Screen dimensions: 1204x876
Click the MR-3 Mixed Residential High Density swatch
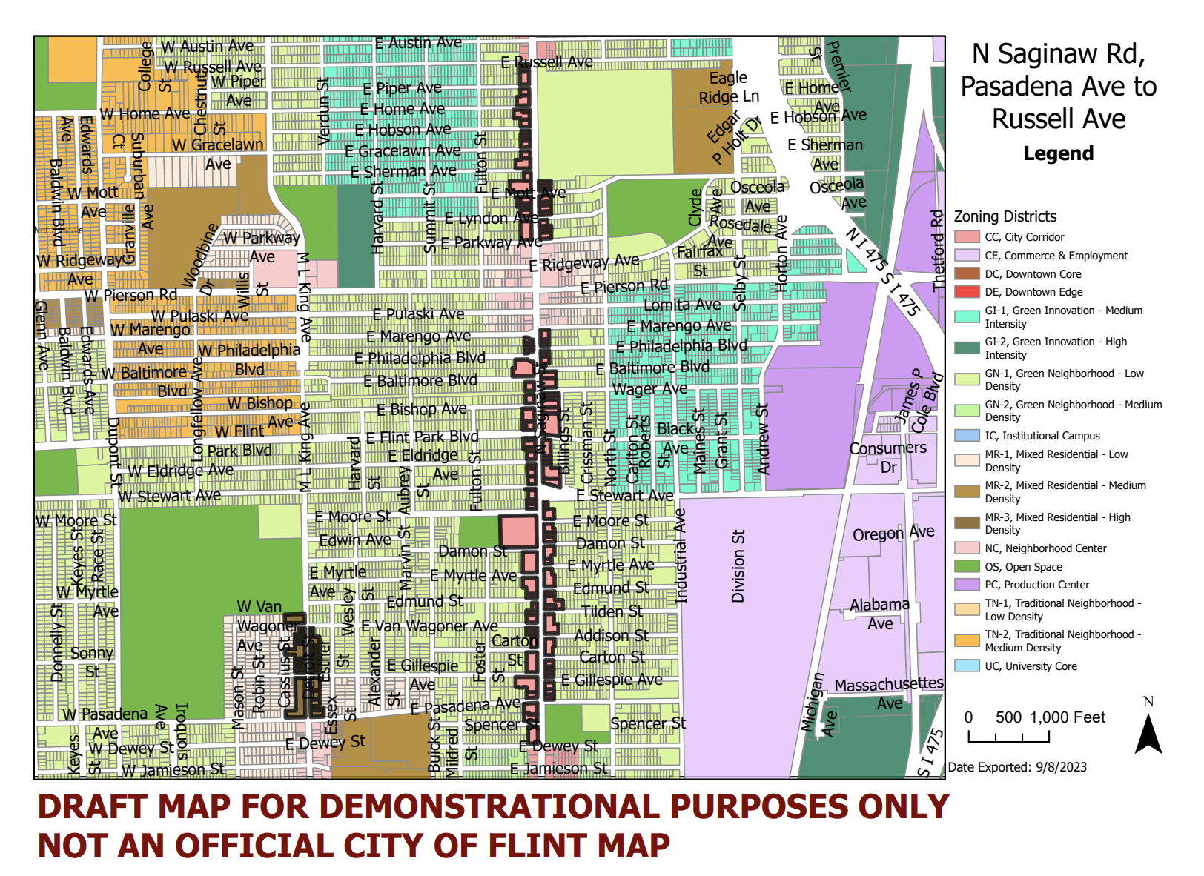pos(967,523)
